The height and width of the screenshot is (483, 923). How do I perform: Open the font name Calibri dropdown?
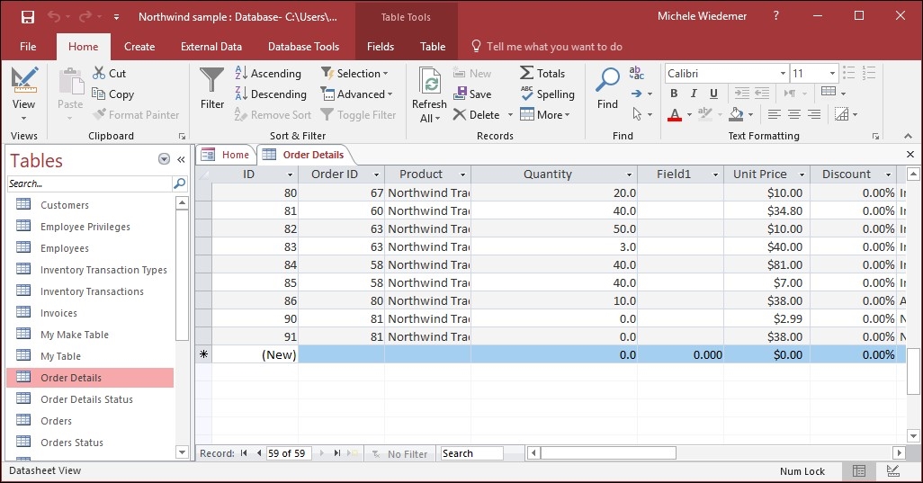click(x=783, y=74)
